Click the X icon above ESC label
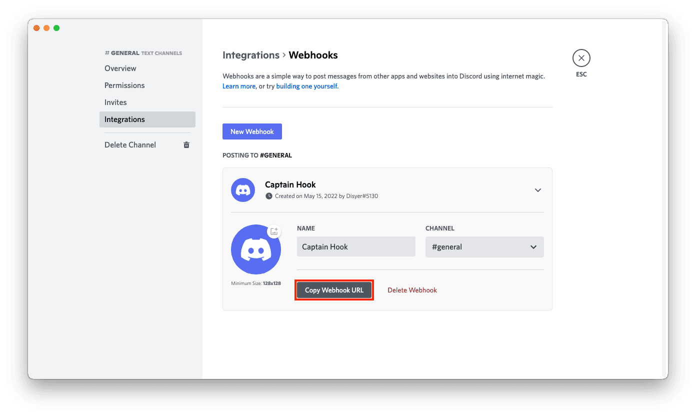Image resolution: width=696 pixels, height=416 pixels. [581, 57]
